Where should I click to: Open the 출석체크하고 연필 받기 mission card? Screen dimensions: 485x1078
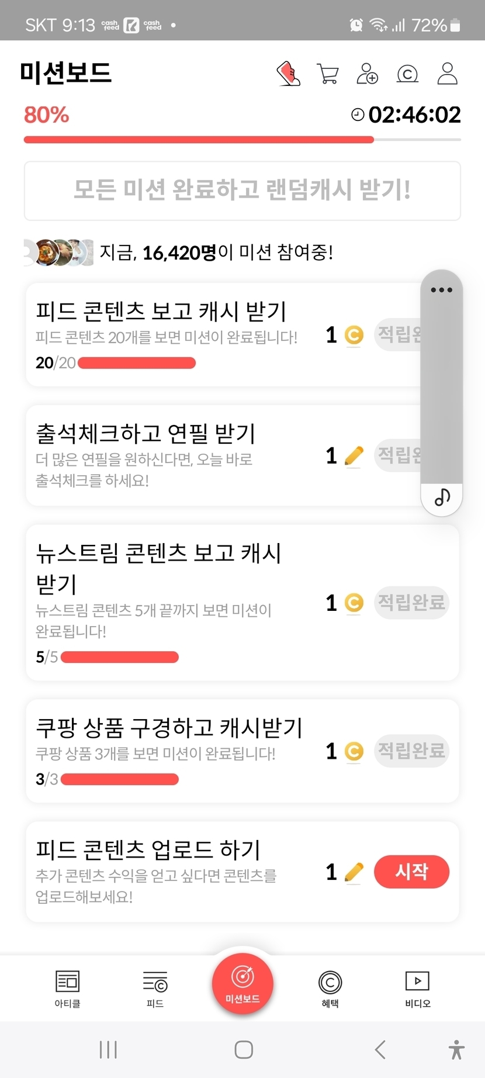coord(175,455)
